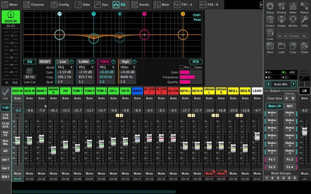The image size is (311, 194).
Task: Click the Save disk icon
Action: [x=270, y=48]
